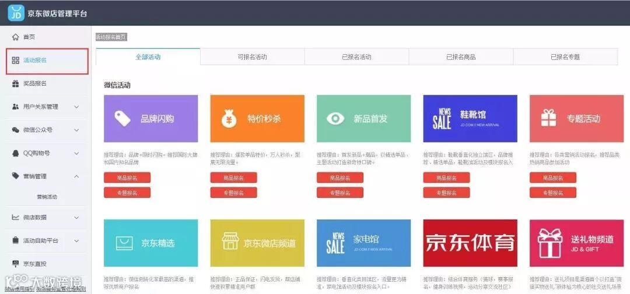This screenshot has height=294, width=630.
Task: Click the money bag icon on 特价秒杀 card
Action: [x=229, y=119]
